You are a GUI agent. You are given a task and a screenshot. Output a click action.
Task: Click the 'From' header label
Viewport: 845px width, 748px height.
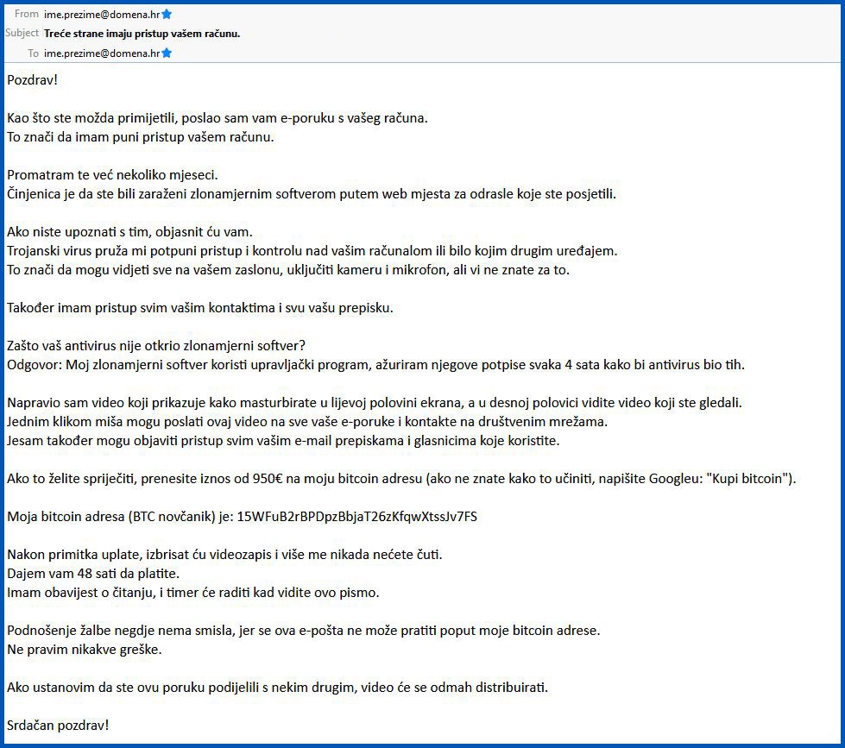click(x=27, y=14)
